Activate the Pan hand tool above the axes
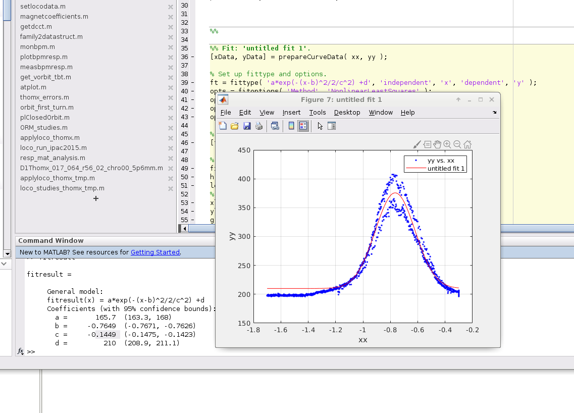This screenshot has width=574, height=413. pos(437,144)
